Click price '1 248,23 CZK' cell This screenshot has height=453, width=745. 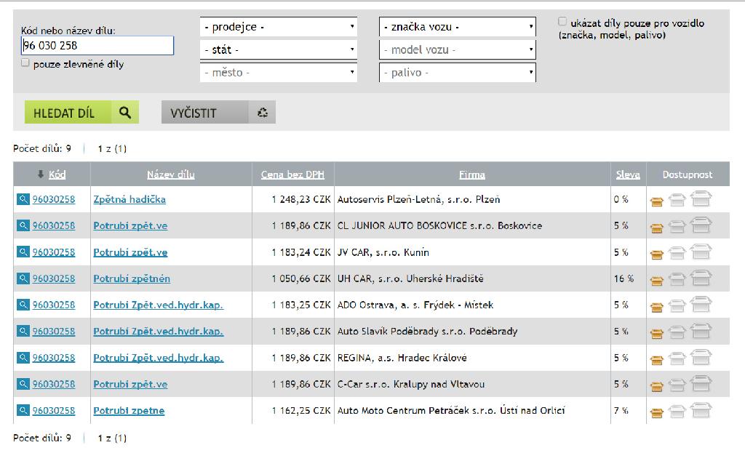point(301,199)
